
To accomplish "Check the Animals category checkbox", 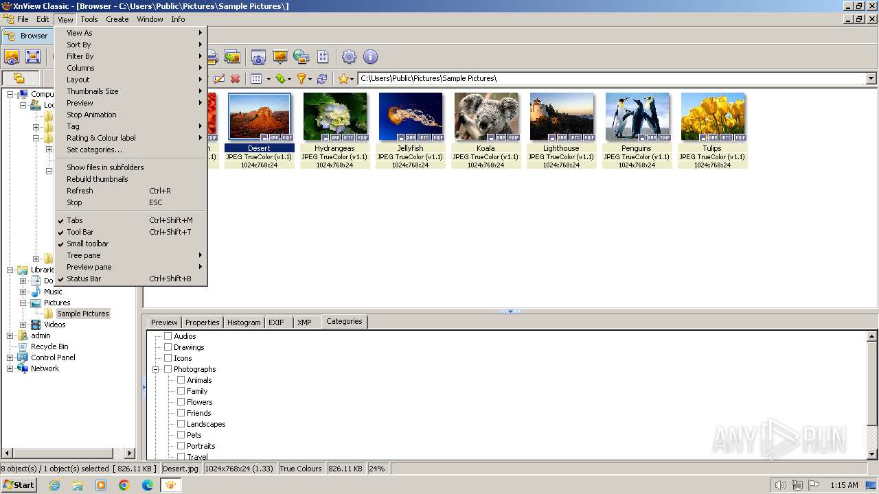I will 181,380.
